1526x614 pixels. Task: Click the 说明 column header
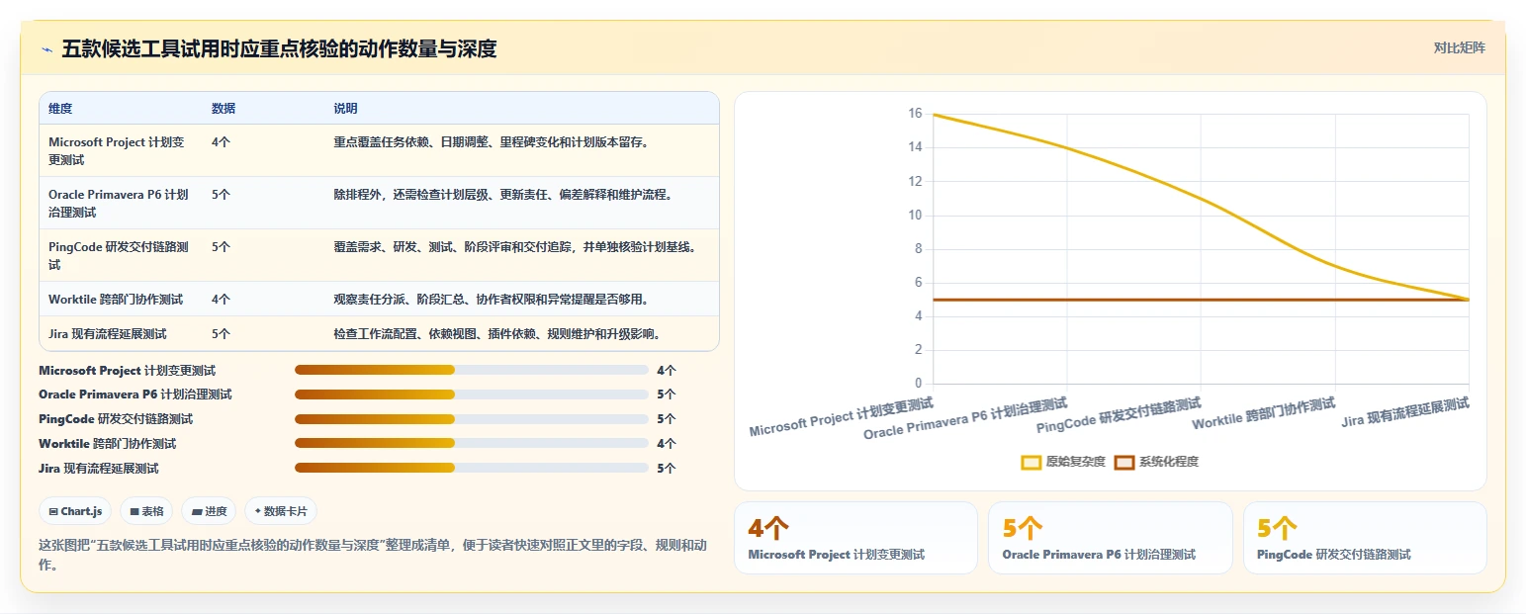click(x=346, y=109)
